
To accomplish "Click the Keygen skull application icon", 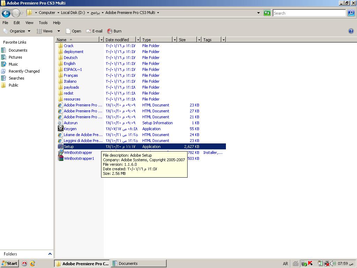I will click(60, 129).
